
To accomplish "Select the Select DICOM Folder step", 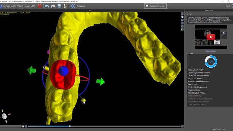I will [x=196, y=70].
